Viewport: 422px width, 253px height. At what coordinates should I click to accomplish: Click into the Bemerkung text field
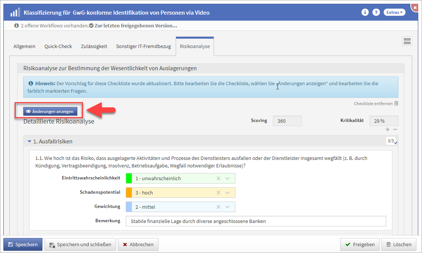coord(256,221)
